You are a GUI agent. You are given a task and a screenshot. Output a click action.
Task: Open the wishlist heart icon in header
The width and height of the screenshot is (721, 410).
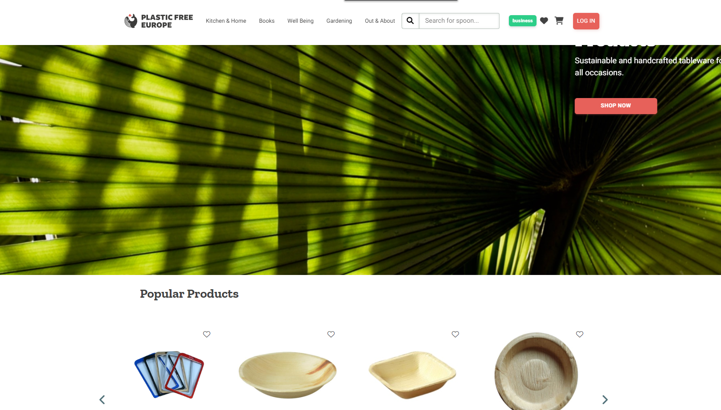(x=544, y=21)
